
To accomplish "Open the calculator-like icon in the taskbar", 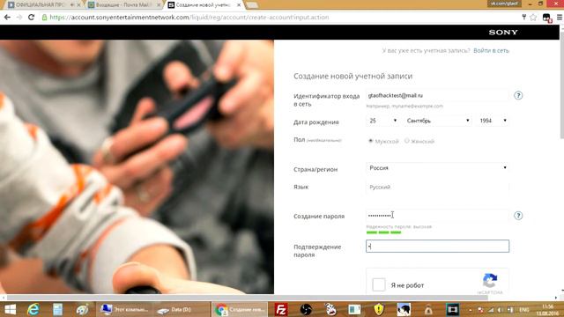I will [57, 309].
